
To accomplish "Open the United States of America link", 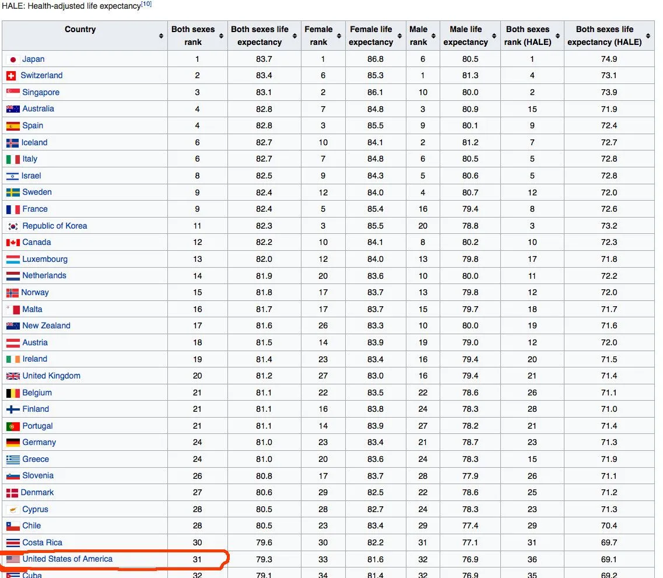I will [x=68, y=559].
